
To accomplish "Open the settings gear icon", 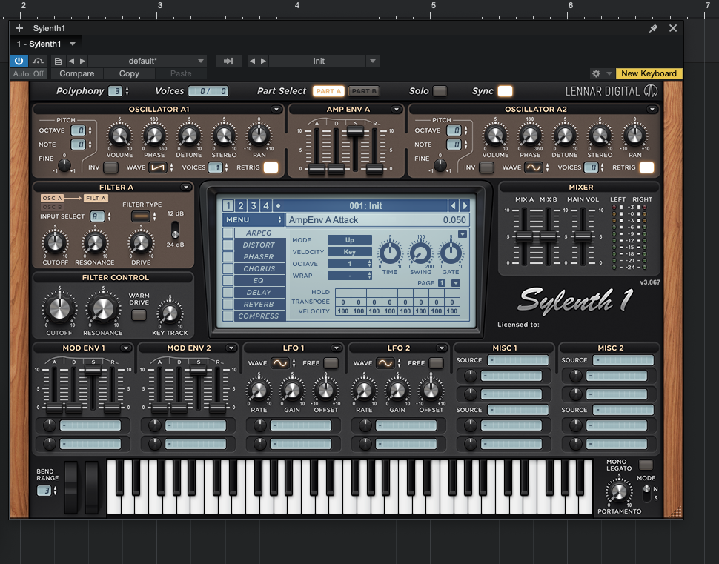I will coord(596,73).
